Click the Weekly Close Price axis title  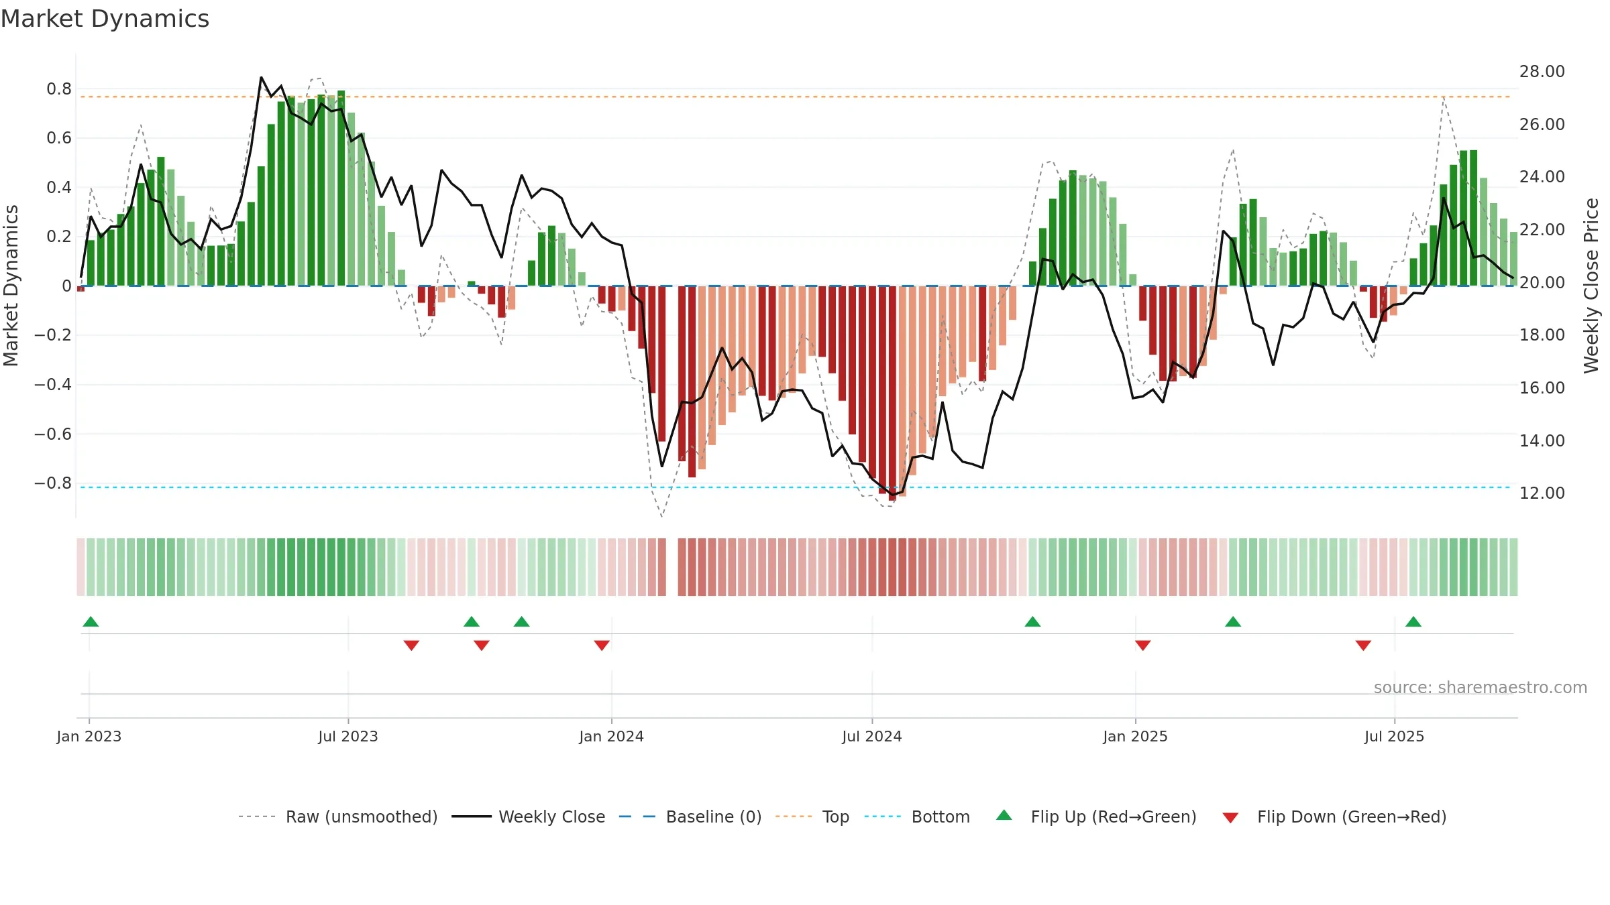point(1591,286)
